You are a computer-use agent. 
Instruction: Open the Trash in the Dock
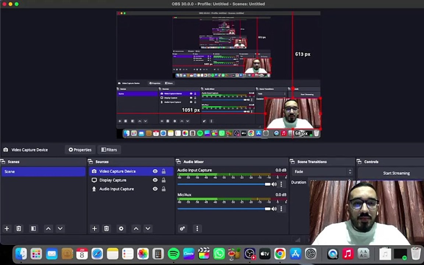click(415, 254)
